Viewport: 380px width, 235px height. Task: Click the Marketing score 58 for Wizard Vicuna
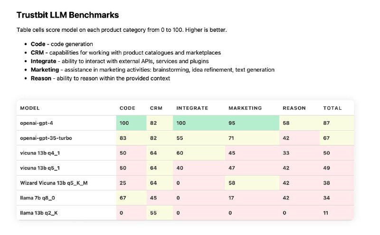(x=232, y=183)
